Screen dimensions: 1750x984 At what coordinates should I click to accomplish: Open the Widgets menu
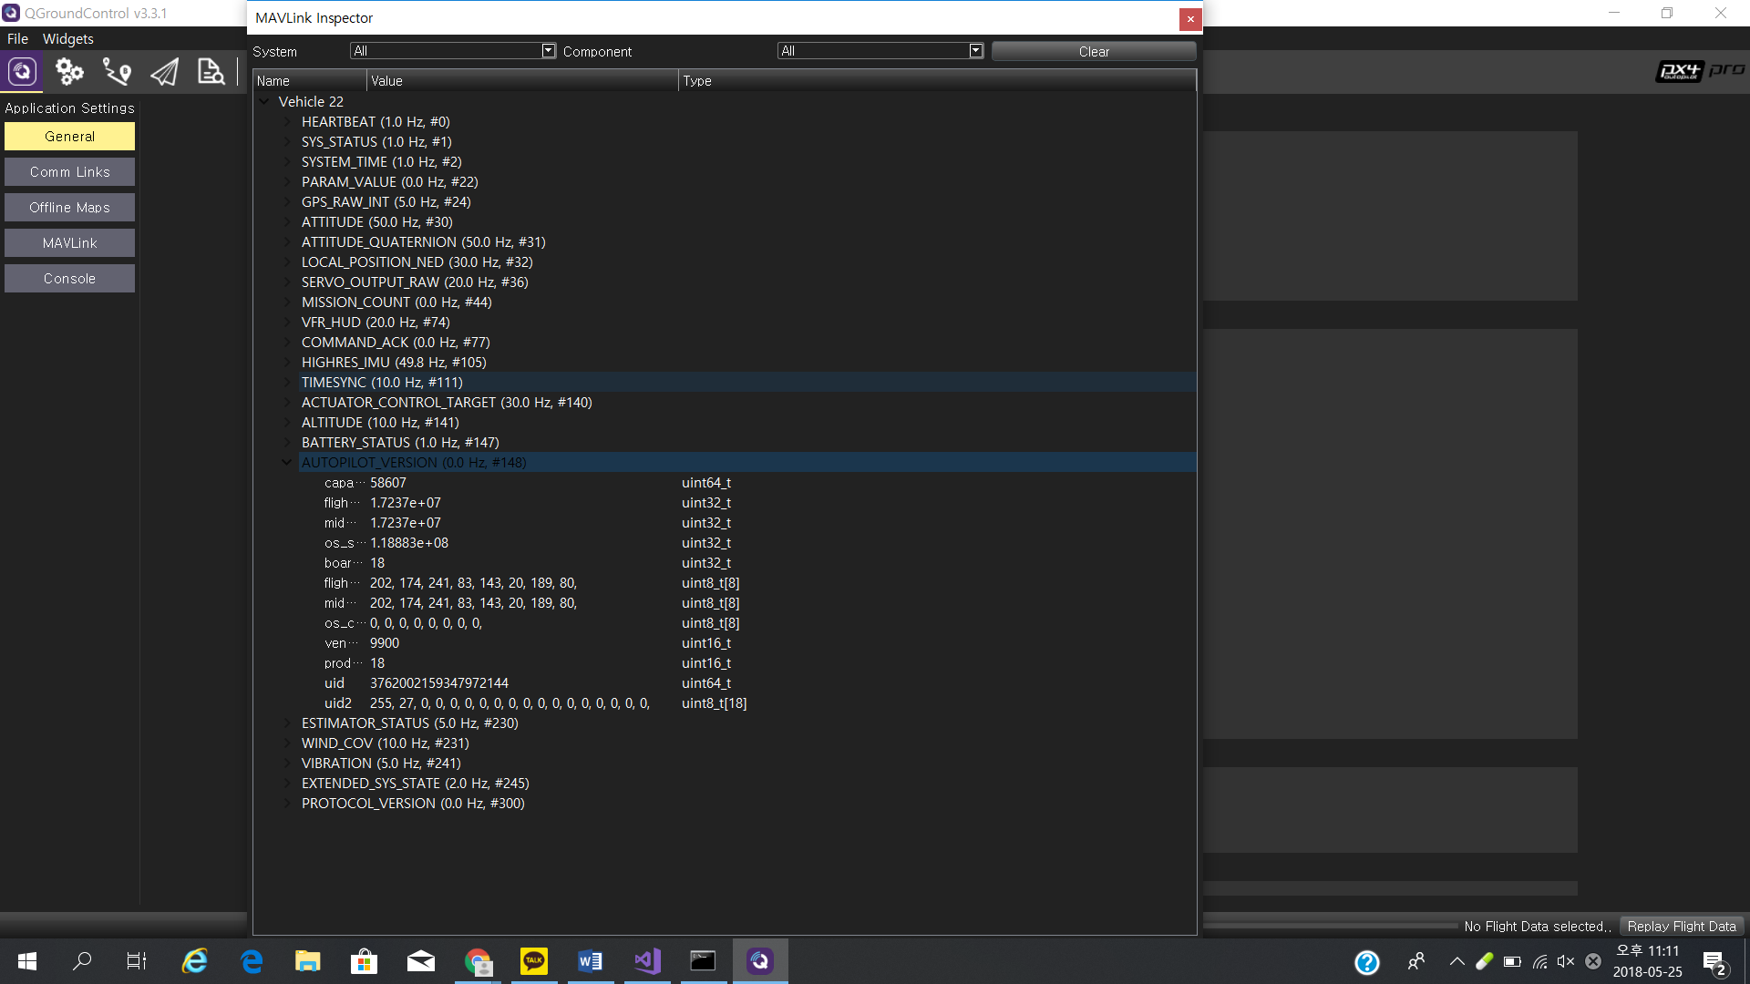[x=68, y=38]
